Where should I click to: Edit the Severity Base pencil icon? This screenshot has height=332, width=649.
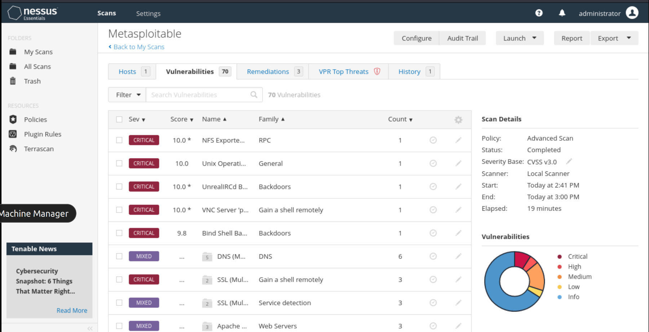569,161
